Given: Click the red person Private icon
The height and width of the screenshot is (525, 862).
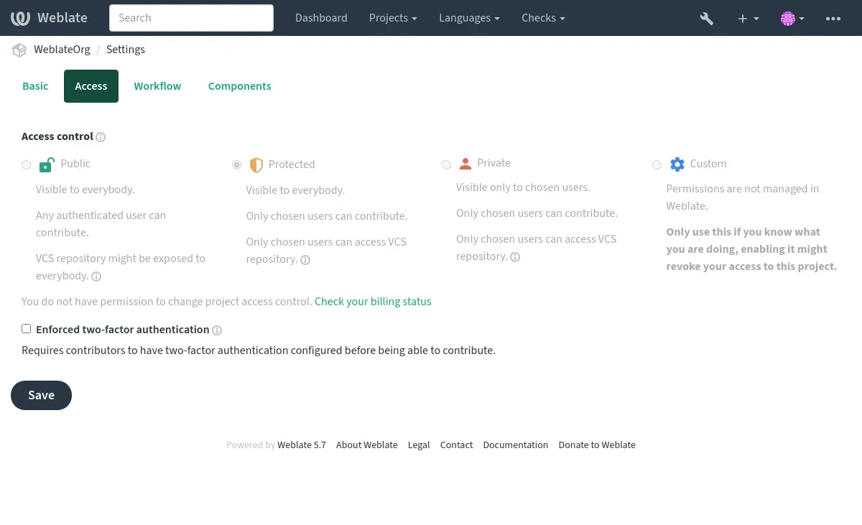Looking at the screenshot, I should click(x=465, y=164).
